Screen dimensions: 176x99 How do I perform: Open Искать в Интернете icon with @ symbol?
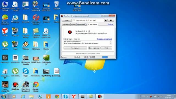36,6
